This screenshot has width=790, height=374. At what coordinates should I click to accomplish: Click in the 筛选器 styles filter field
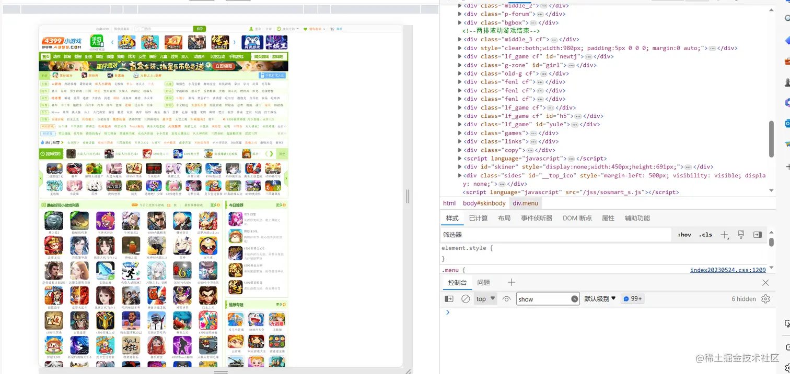tap(555, 235)
